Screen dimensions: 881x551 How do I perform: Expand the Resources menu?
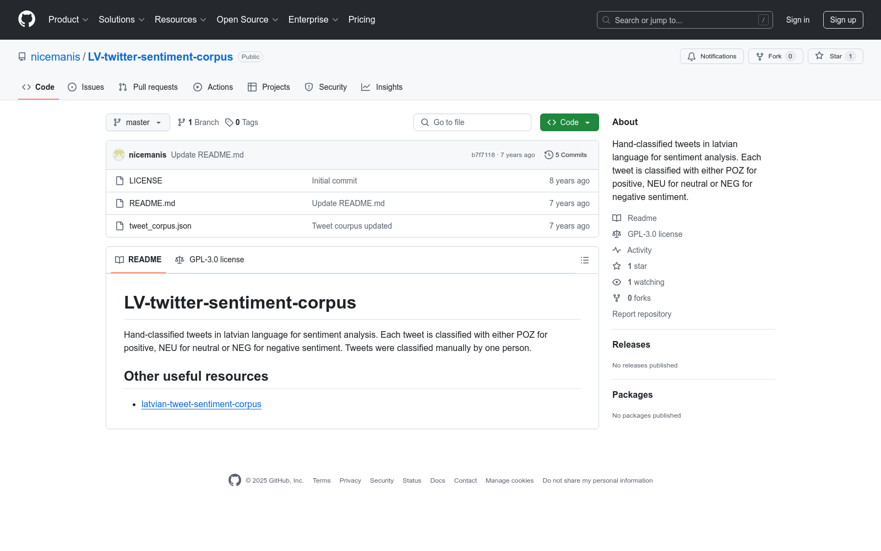pyautogui.click(x=180, y=20)
